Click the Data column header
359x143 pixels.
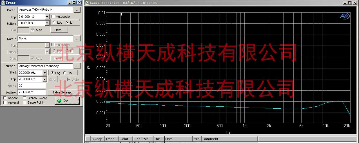click(x=178, y=139)
